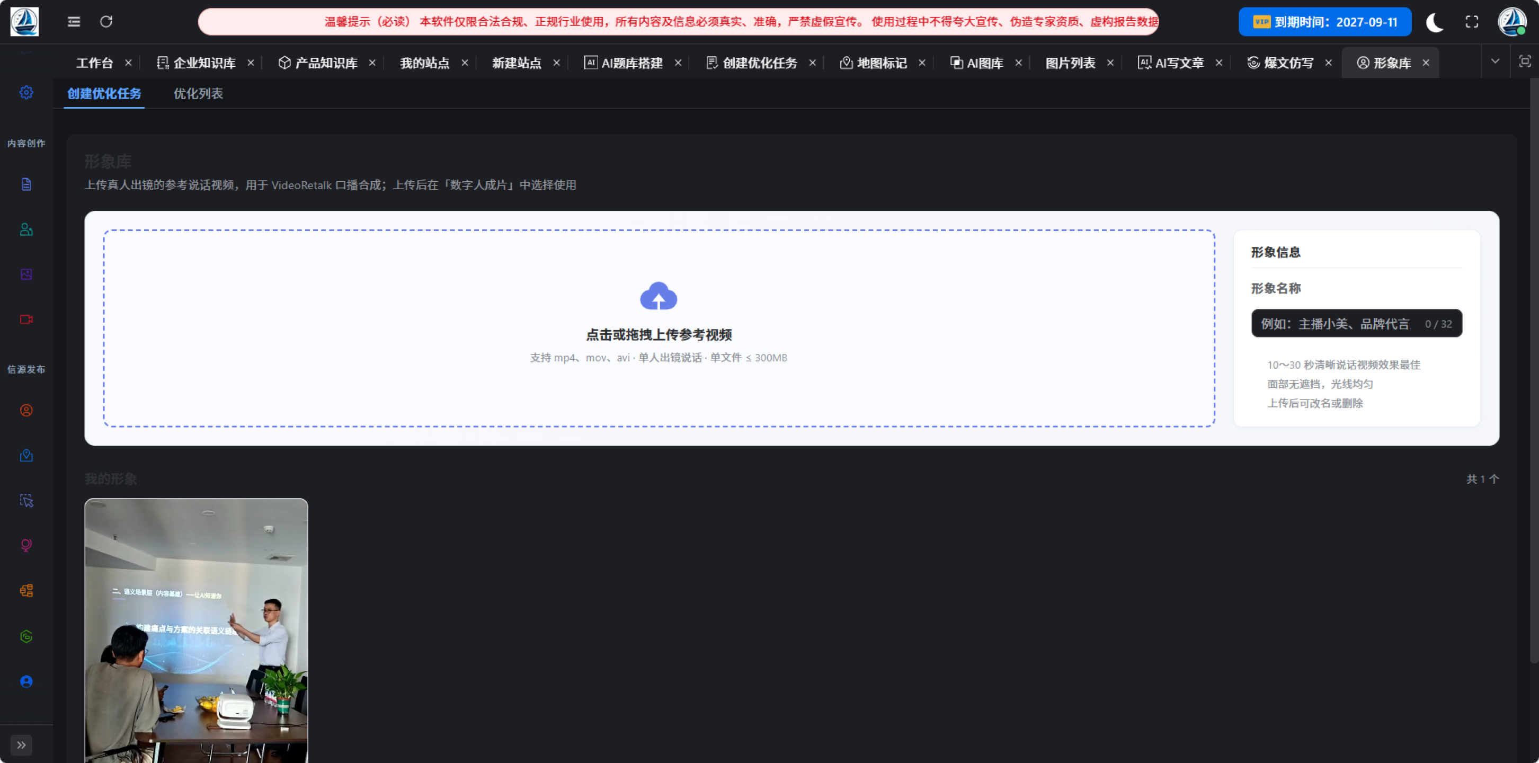Open the green hexagon sidebar icon

tap(26, 637)
